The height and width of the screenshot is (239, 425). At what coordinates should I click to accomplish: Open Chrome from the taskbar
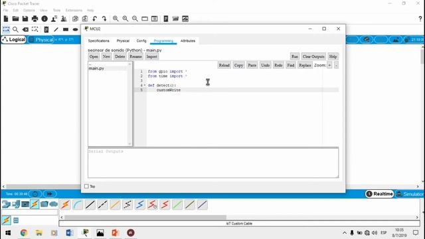pyautogui.click(x=24, y=233)
